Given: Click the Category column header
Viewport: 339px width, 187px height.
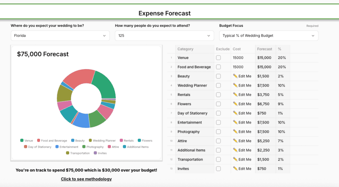Looking at the screenshot, I should (185, 49).
